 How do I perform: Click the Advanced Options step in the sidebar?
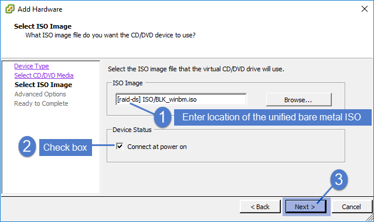click(40, 94)
